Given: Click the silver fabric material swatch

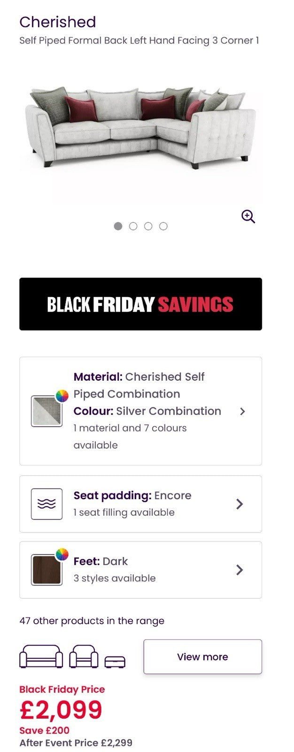Looking at the screenshot, I should (x=46, y=412).
